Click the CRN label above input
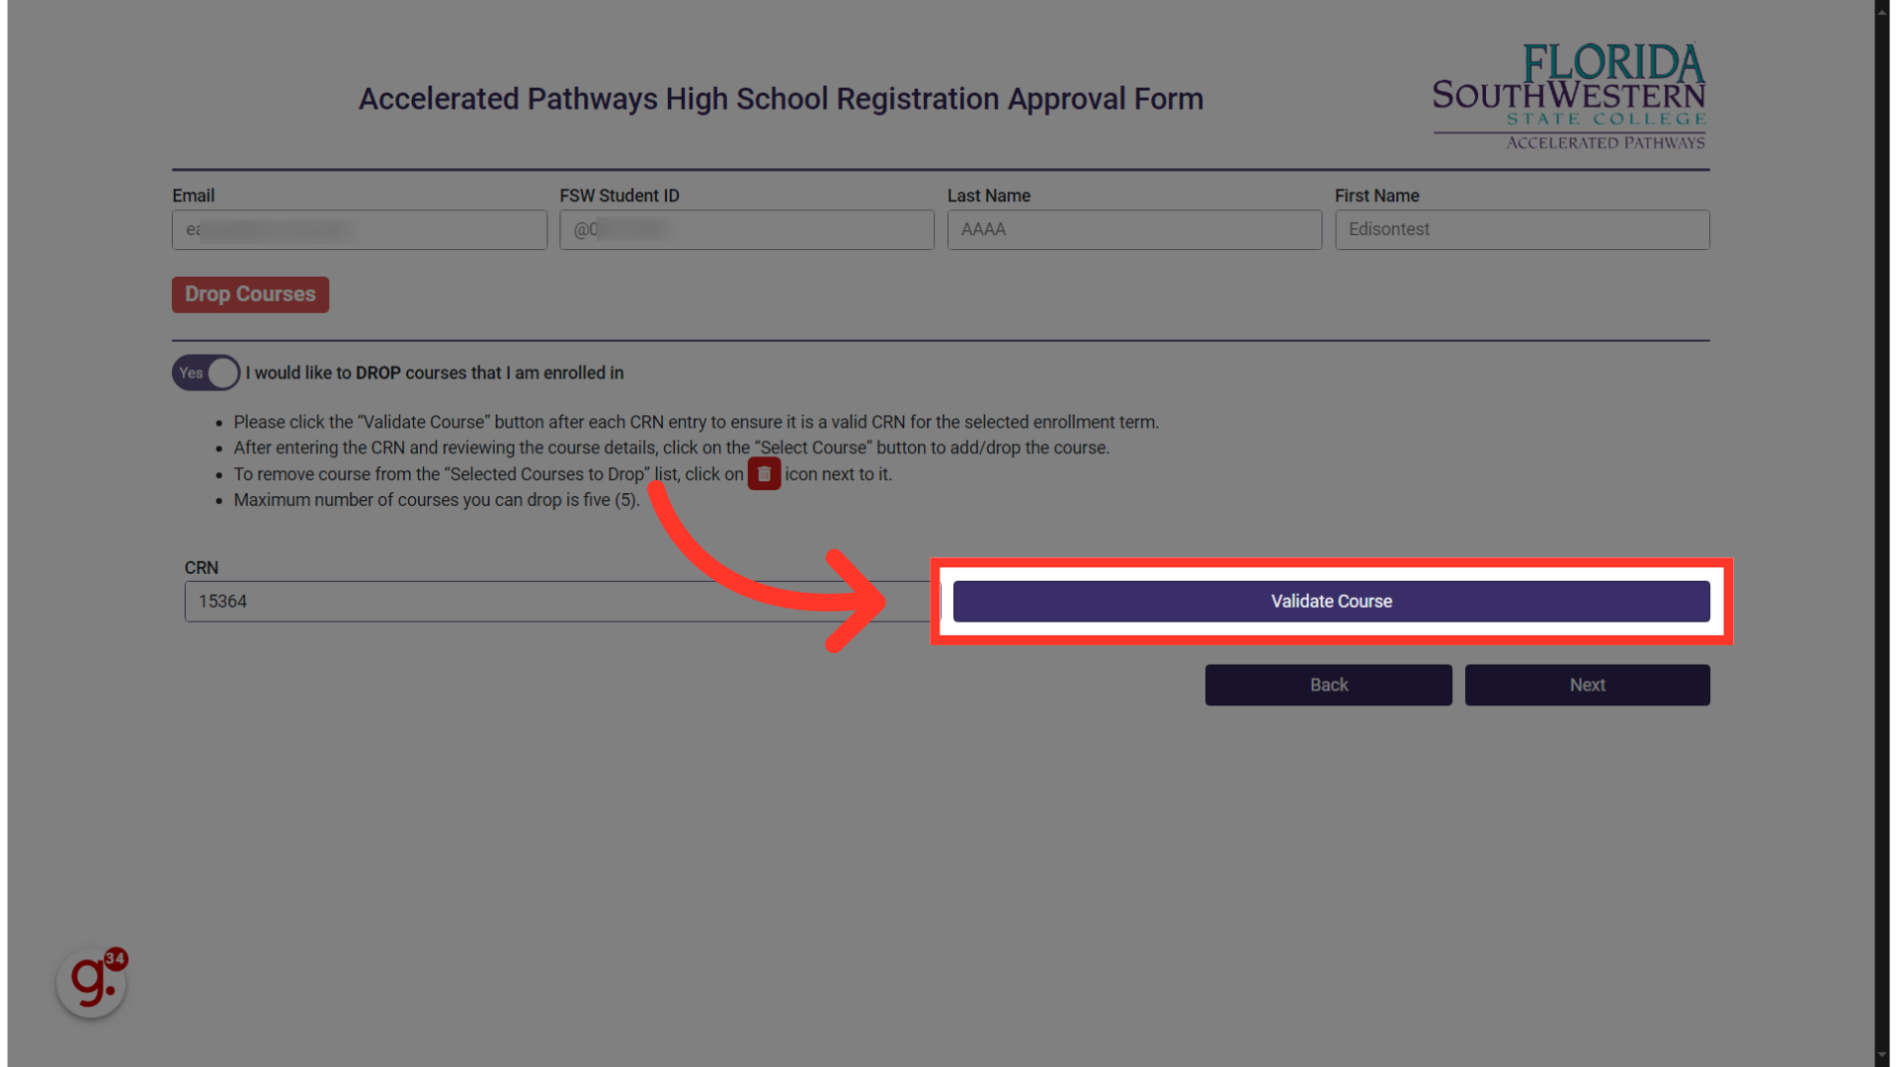This screenshot has width=1897, height=1067. point(201,567)
